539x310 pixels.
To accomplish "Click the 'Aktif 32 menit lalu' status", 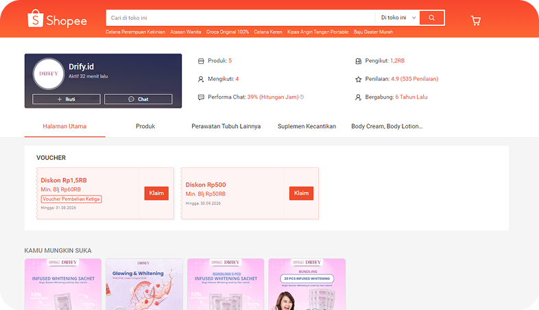I will (88, 76).
